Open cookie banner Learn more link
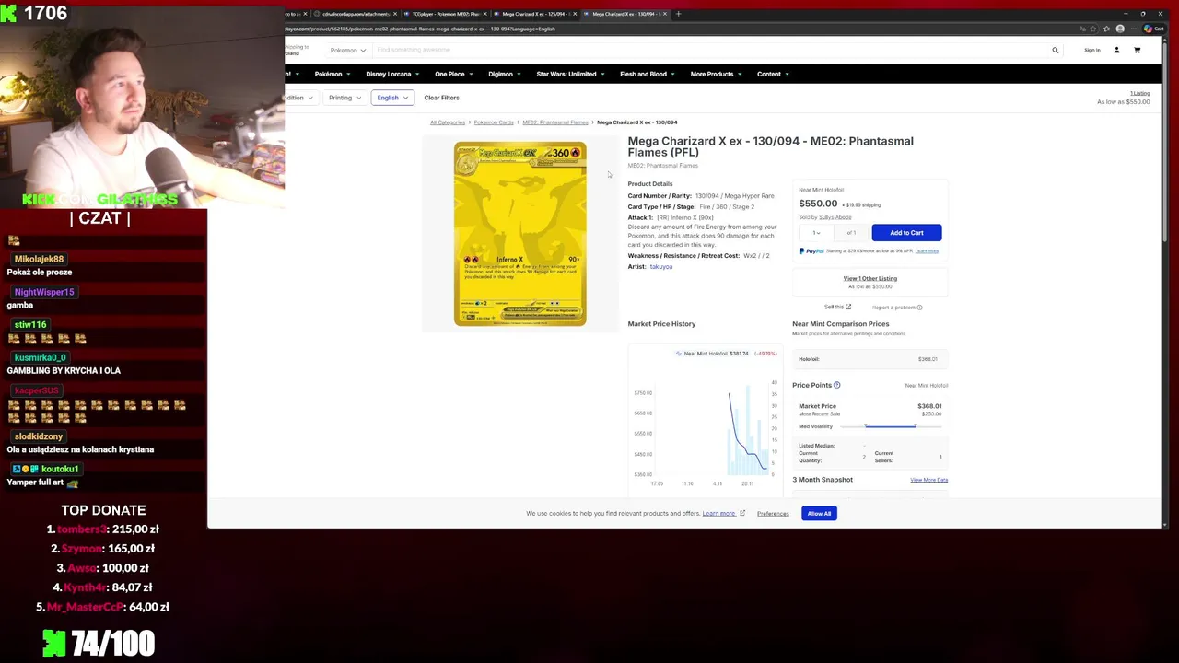This screenshot has width=1179, height=663. pos(718,514)
